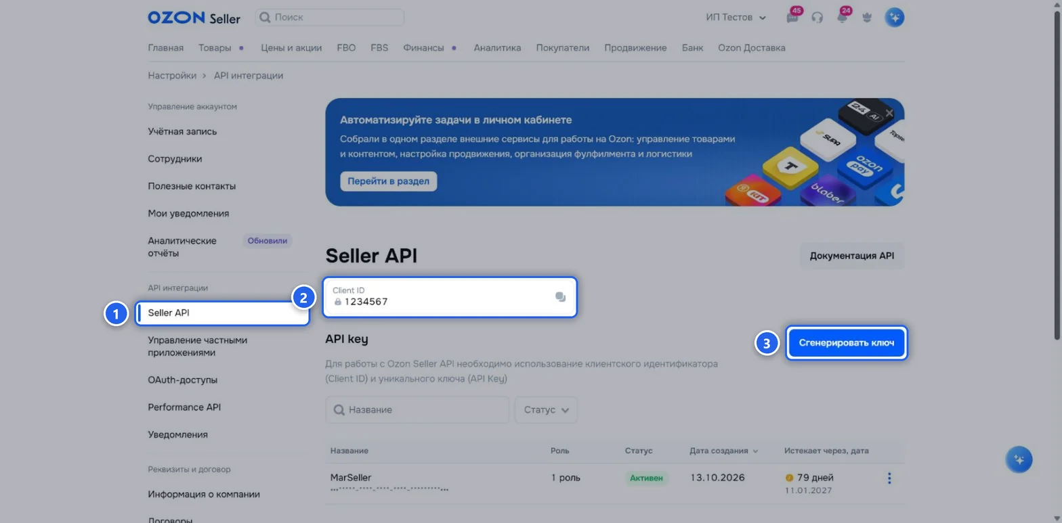This screenshot has width=1062, height=523.
Task: Click Перейти в раздел in the banner
Action: click(x=389, y=181)
